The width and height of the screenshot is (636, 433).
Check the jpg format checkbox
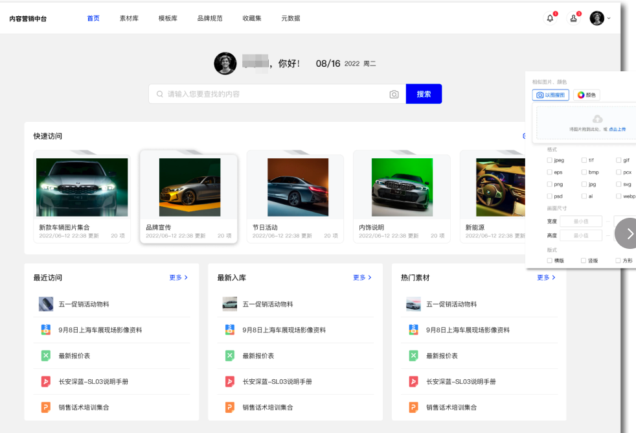pos(584,184)
